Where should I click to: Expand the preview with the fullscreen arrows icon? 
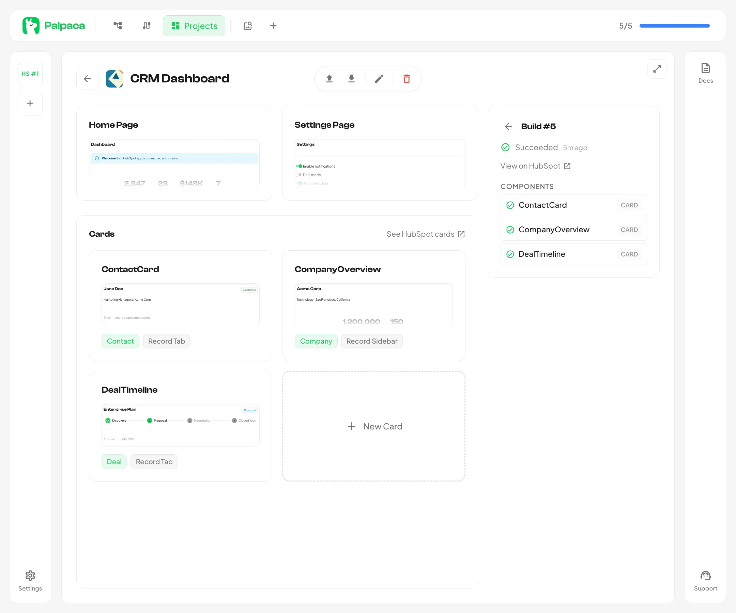pyautogui.click(x=657, y=69)
